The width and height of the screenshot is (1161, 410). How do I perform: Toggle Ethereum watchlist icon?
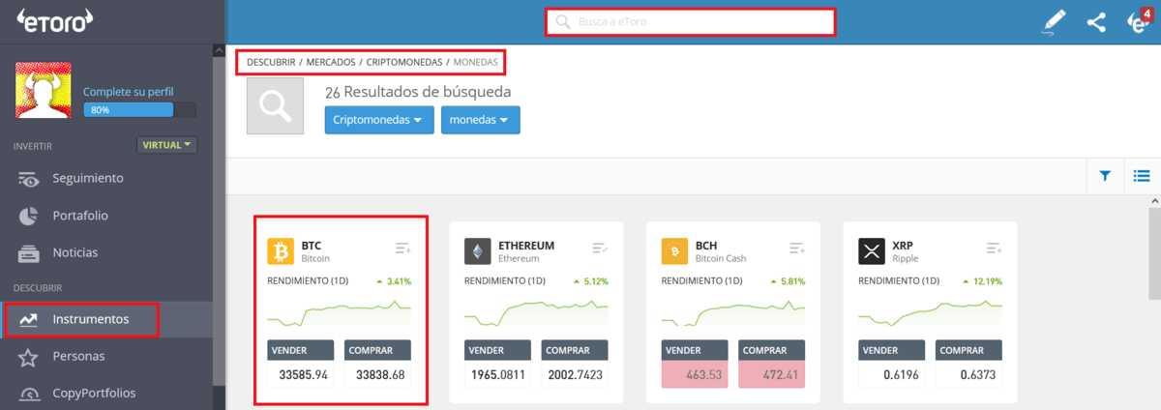[x=600, y=249]
